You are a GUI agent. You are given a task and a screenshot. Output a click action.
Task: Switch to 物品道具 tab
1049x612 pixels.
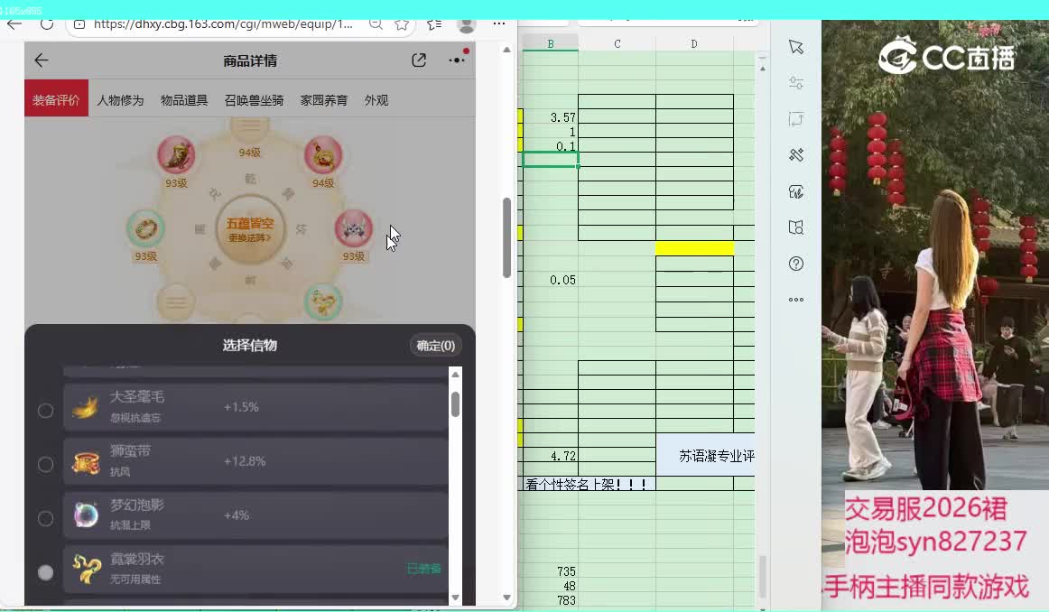[184, 100]
